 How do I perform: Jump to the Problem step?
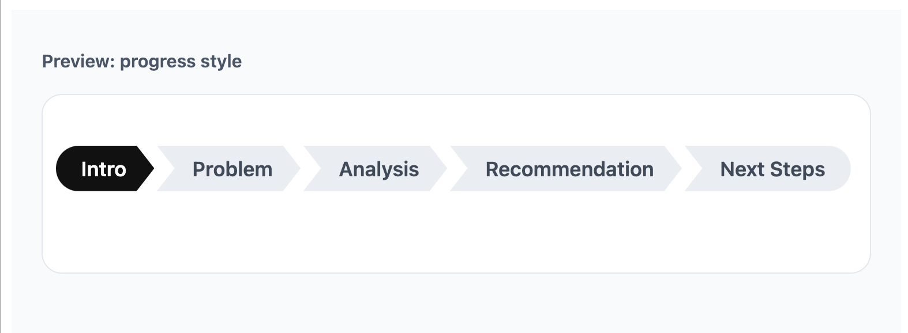[232, 169]
